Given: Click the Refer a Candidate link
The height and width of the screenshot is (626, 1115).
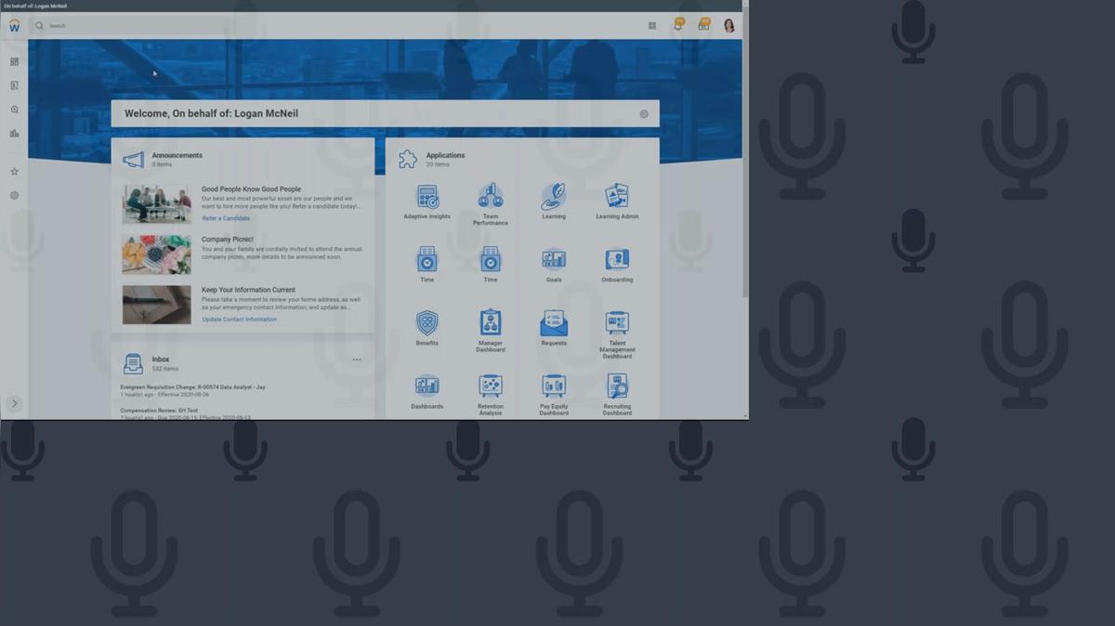Looking at the screenshot, I should tap(226, 218).
